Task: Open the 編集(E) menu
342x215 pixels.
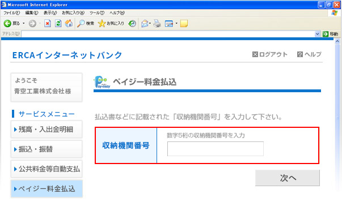Action: (32, 13)
